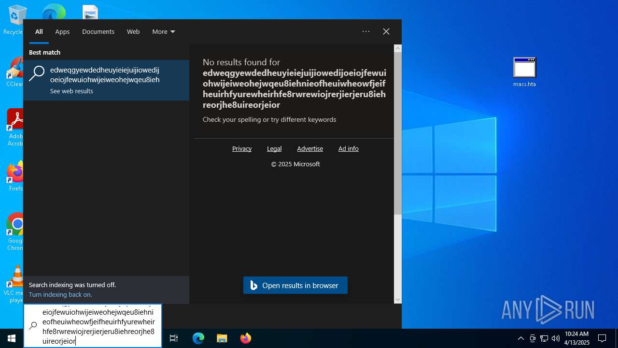Open the Action Center notifications icon
This screenshot has height=348, width=618.
(602, 338)
